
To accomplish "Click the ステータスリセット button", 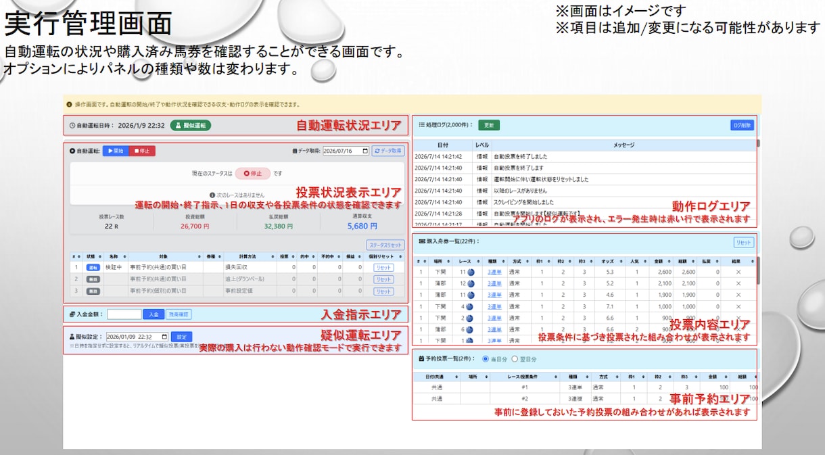I will (x=385, y=245).
